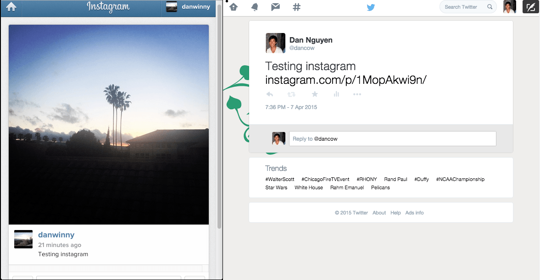Open the danwinny username link under the photo
This screenshot has width=540, height=280.
[56, 235]
